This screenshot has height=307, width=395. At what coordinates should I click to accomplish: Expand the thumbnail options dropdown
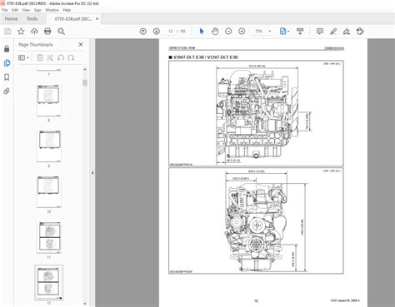pyautogui.click(x=23, y=57)
